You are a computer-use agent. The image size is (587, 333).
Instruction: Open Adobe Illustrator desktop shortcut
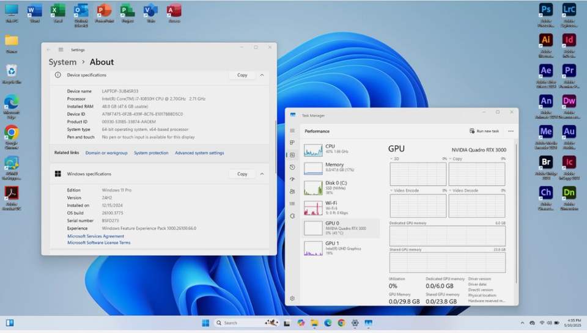(546, 40)
